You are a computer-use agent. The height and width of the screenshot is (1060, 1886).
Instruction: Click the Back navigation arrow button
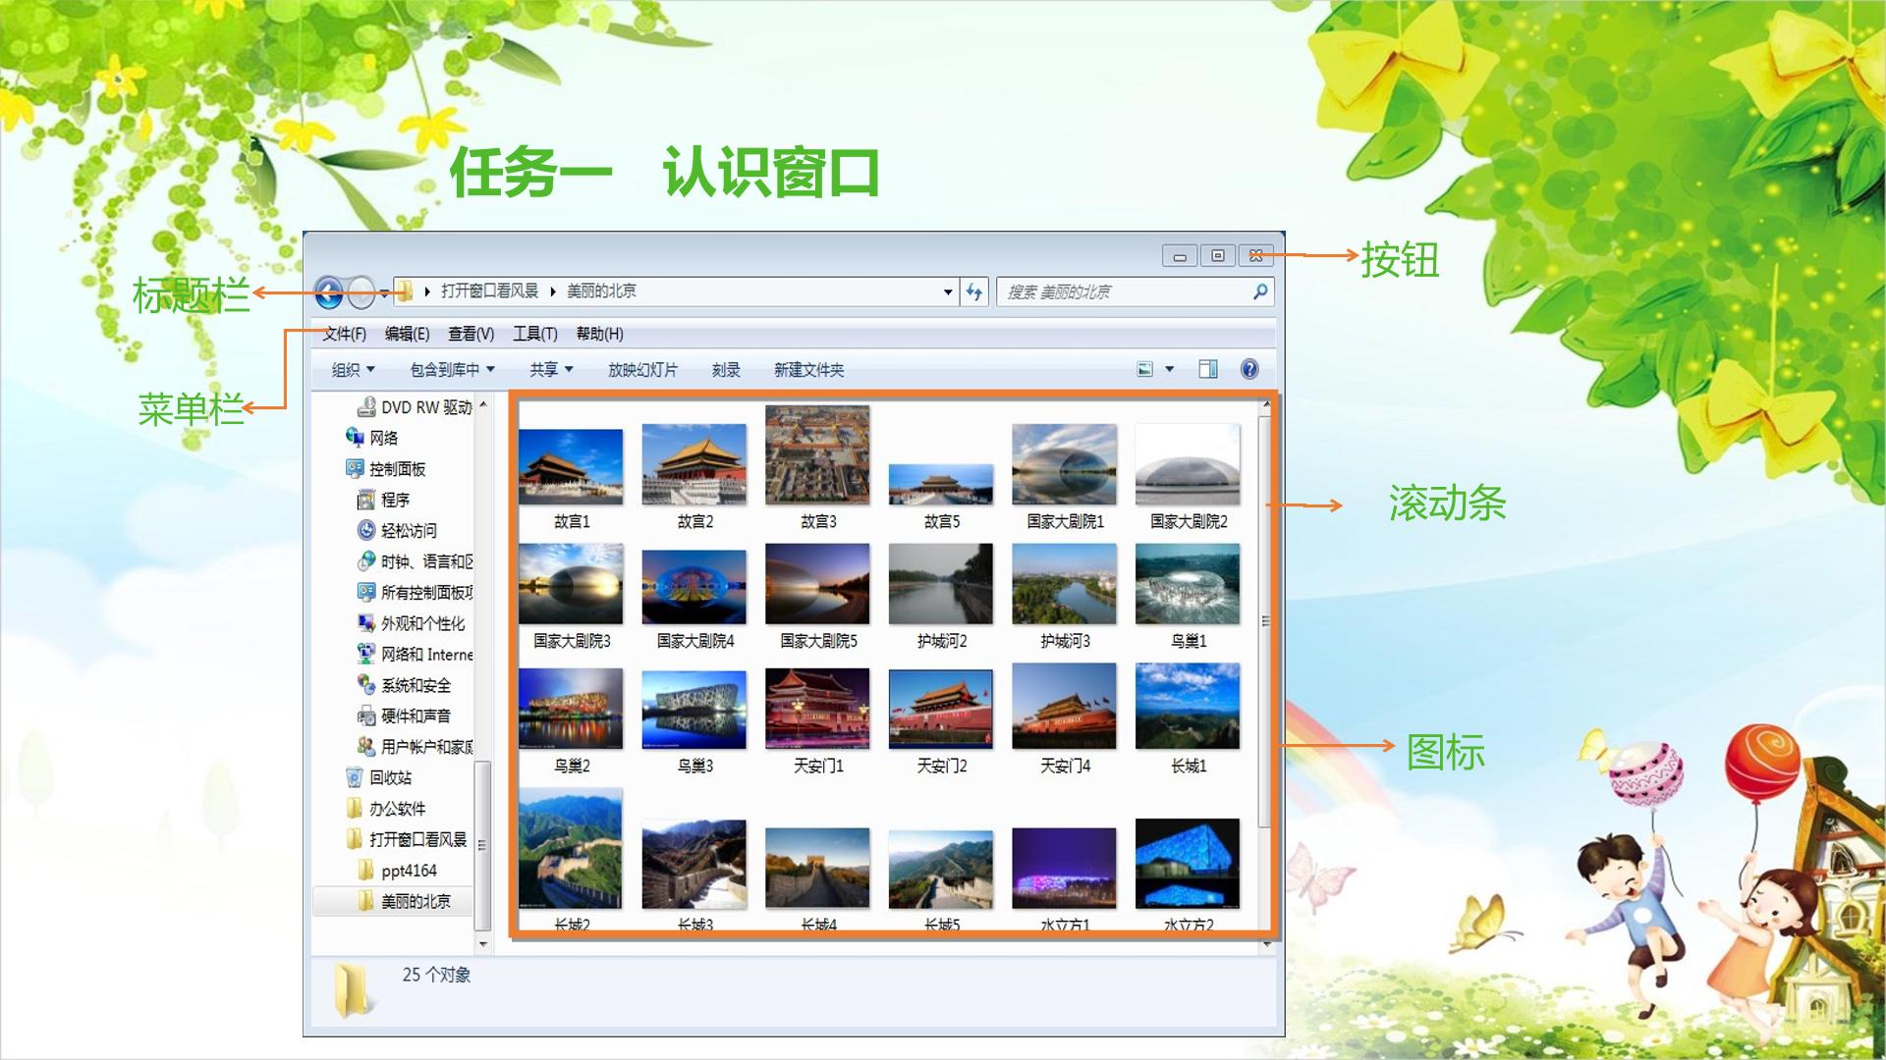click(330, 291)
